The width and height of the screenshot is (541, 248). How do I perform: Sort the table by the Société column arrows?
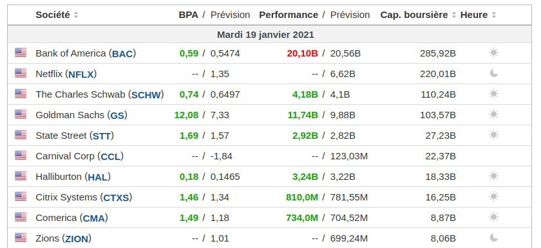click(x=76, y=15)
